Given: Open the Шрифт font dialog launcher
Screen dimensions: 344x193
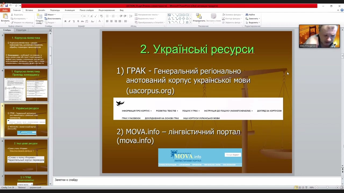Looking at the screenshot, I should click(102, 26).
